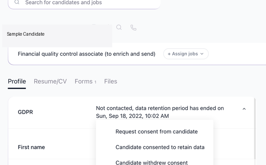Viewport: 266px width, 165px height.
Task: Click the 'First name' field label
Action: 31,147
